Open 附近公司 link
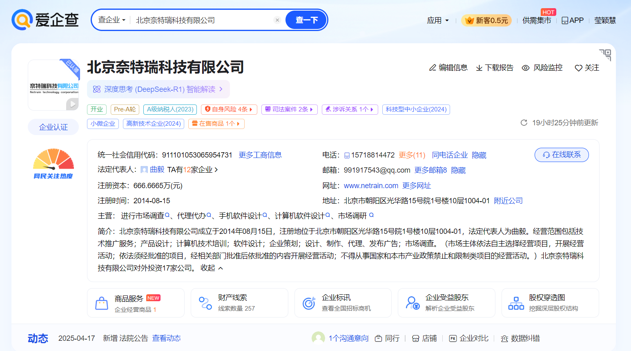This screenshot has height=351, width=631. [x=508, y=201]
